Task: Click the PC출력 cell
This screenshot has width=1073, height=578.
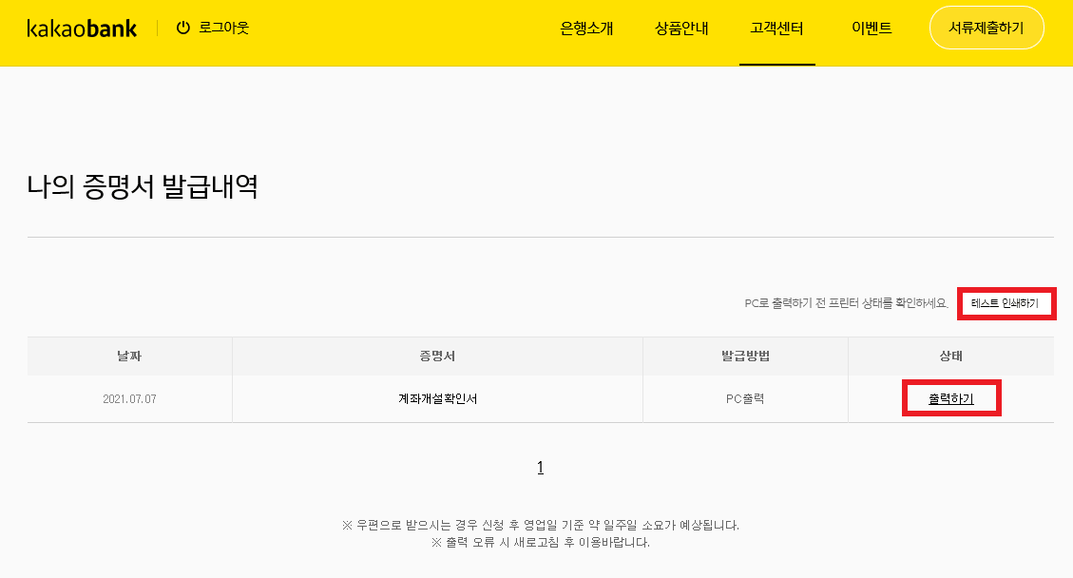Action: (x=745, y=398)
